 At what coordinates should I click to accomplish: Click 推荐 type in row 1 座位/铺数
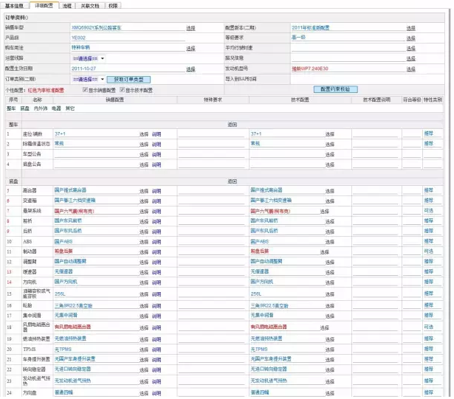(x=429, y=133)
